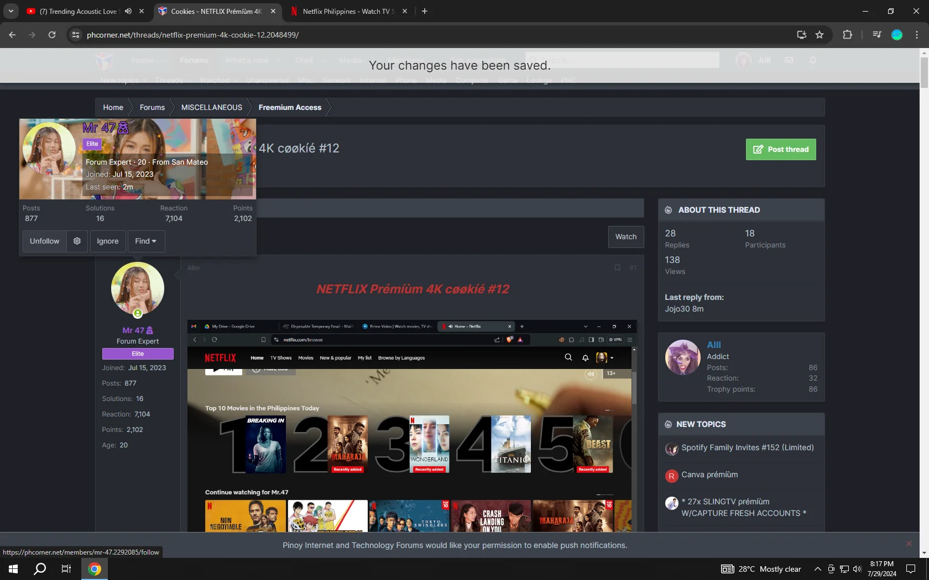View site information for phcorner.net
The width and height of the screenshot is (929, 580).
pyautogui.click(x=76, y=35)
